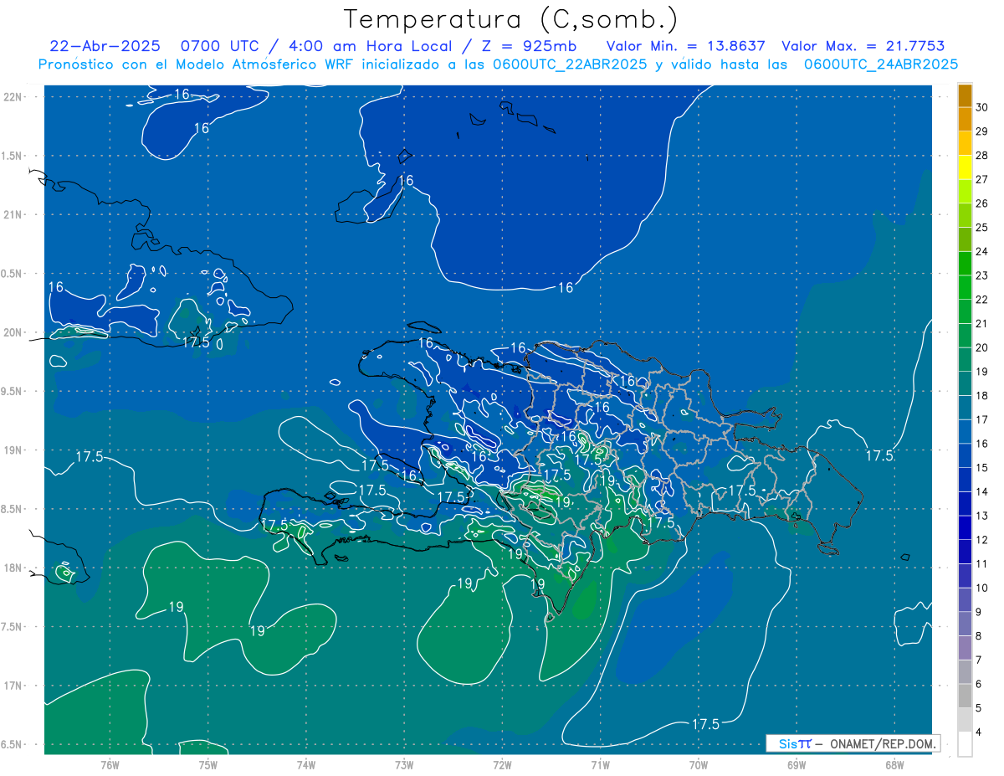Click legend value '13'

tap(982, 516)
